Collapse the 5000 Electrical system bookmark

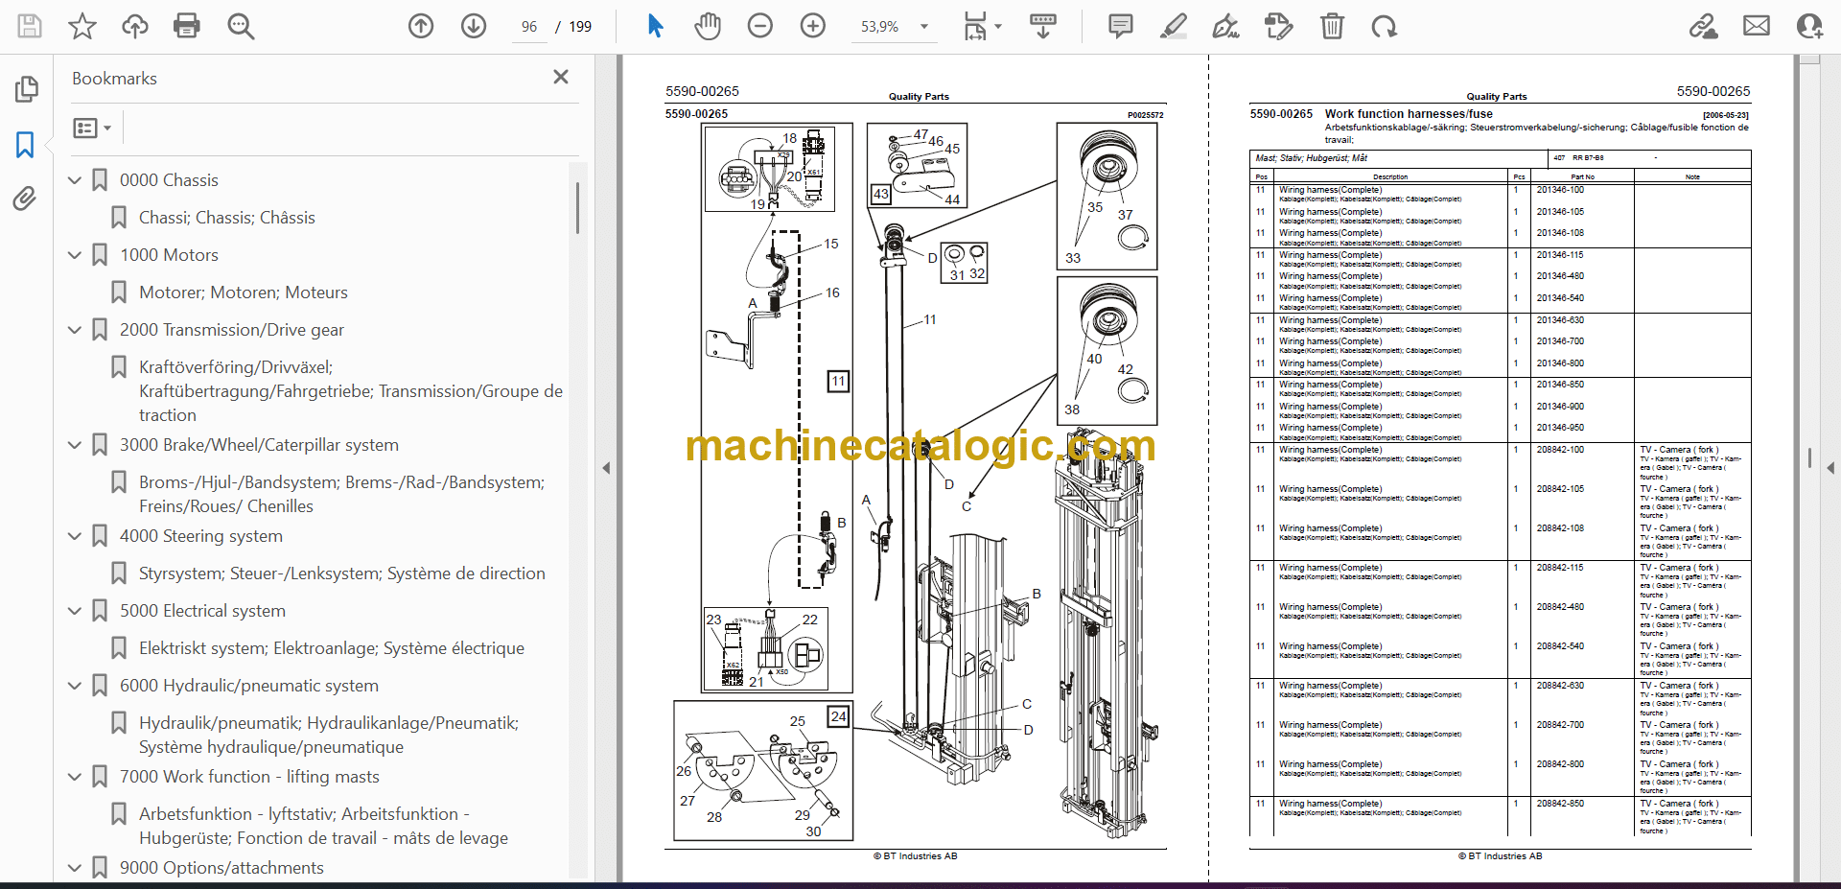(75, 610)
